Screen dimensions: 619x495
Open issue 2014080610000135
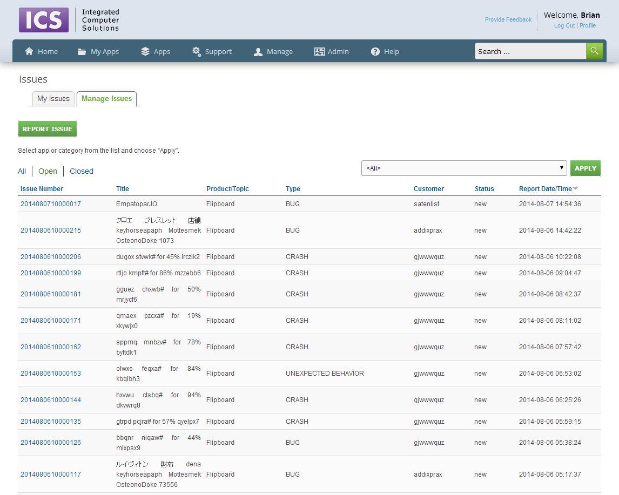click(51, 422)
